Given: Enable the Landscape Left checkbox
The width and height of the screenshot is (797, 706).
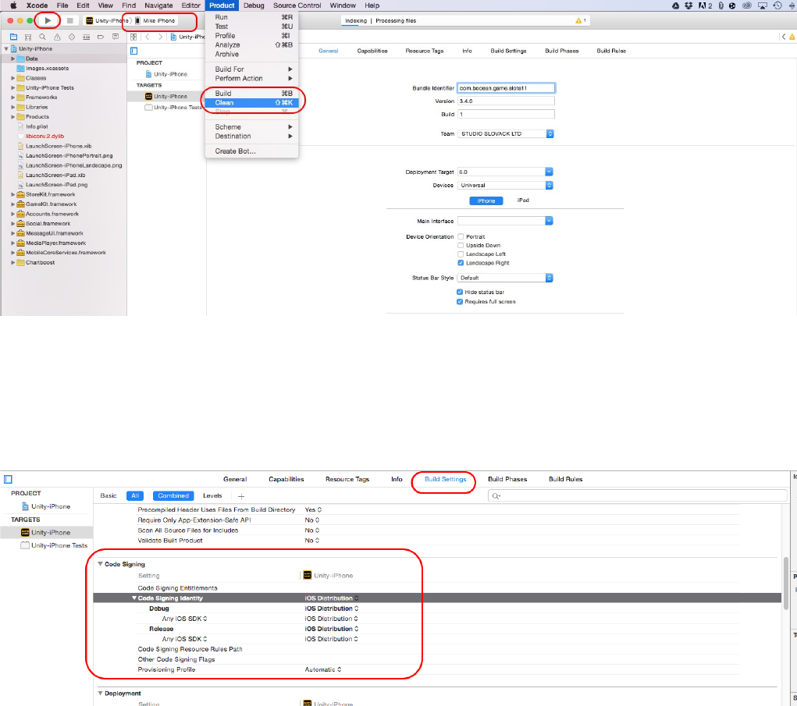Looking at the screenshot, I should tap(461, 254).
